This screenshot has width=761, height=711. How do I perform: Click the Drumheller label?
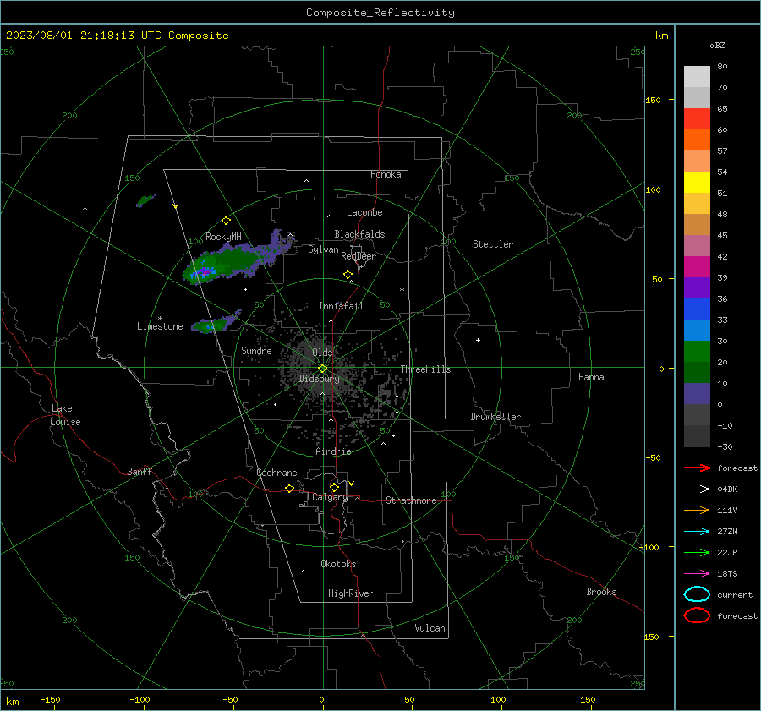pos(495,417)
